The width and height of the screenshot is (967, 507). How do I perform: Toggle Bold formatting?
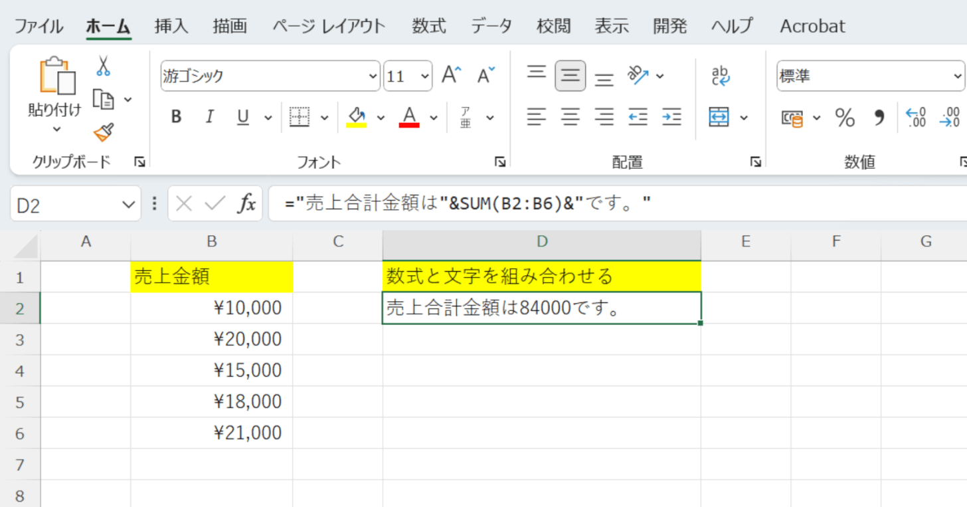176,118
